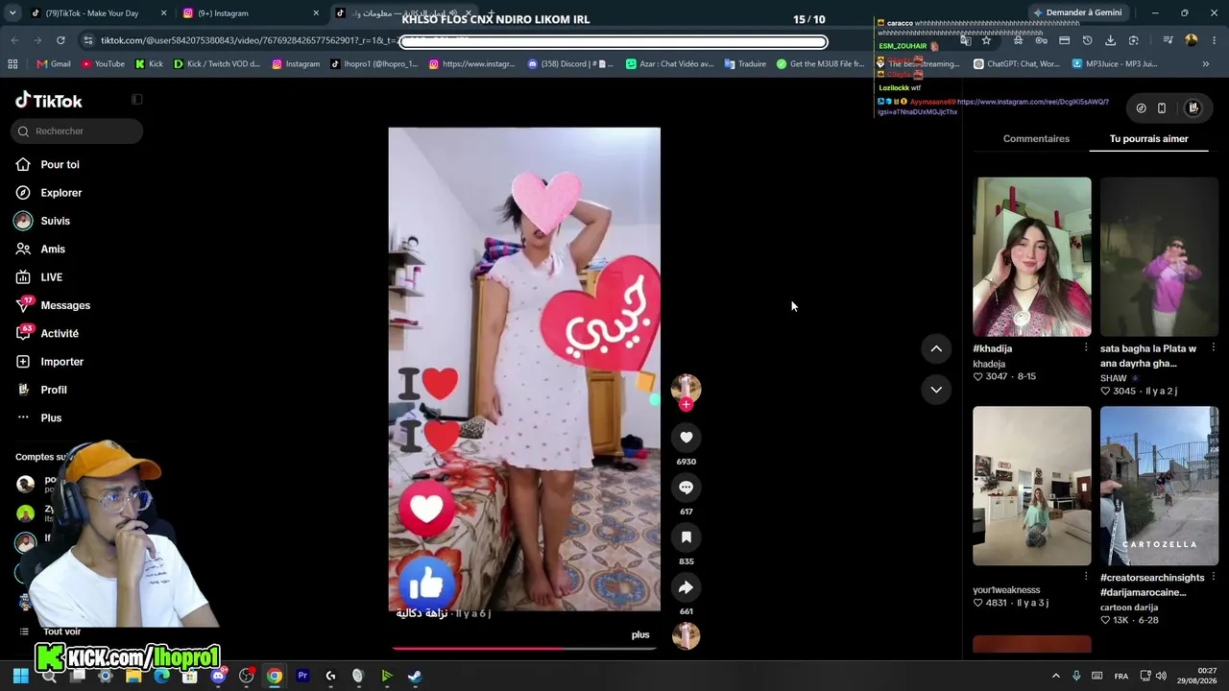Screen dimensions: 1229x691
Task: Click the Rechercher search field
Action: click(x=77, y=131)
